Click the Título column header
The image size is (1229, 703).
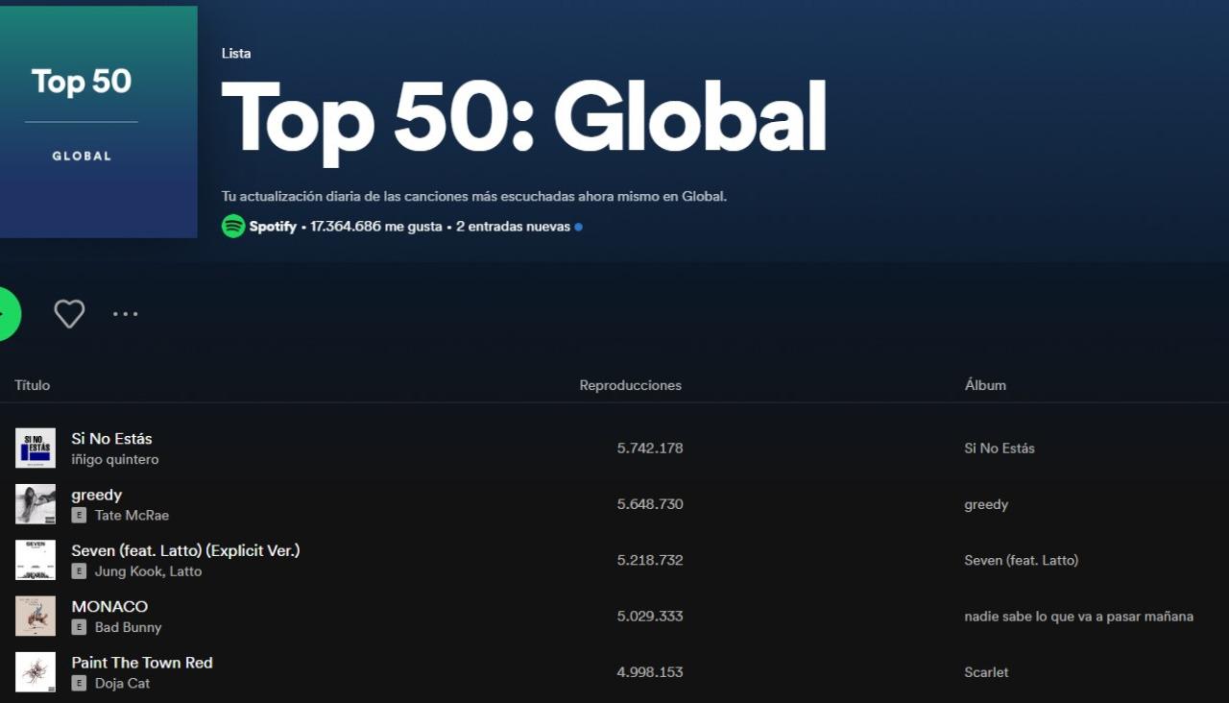tap(32, 384)
